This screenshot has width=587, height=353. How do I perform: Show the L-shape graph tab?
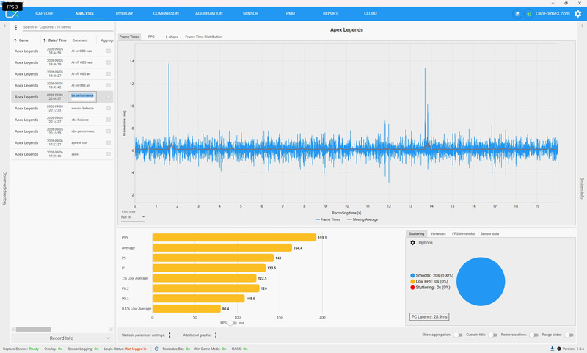[172, 37]
